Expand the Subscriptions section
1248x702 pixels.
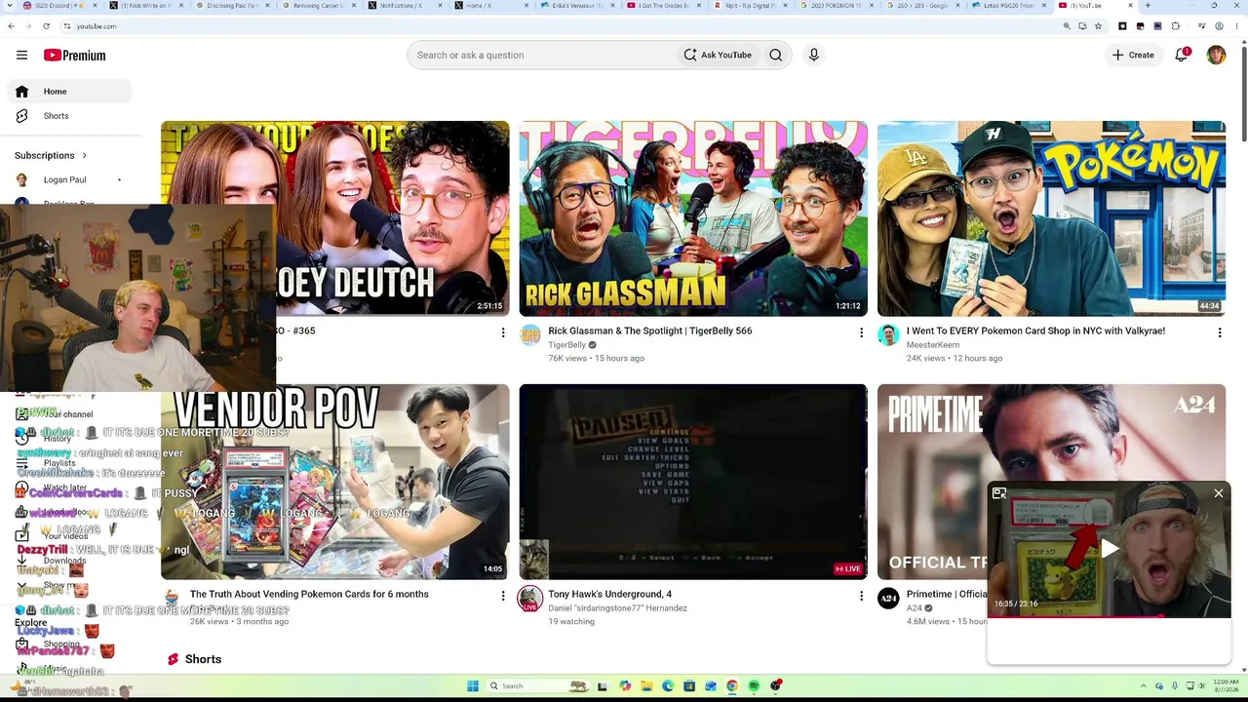[51, 155]
